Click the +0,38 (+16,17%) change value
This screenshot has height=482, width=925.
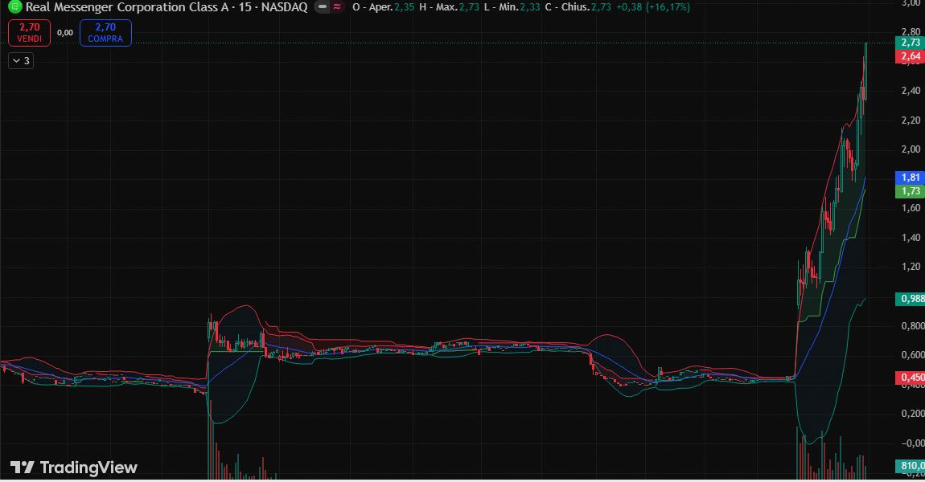(653, 7)
